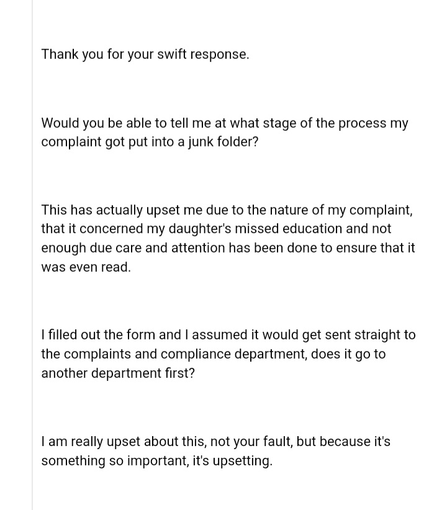Click the text "another department first?"

point(117,374)
